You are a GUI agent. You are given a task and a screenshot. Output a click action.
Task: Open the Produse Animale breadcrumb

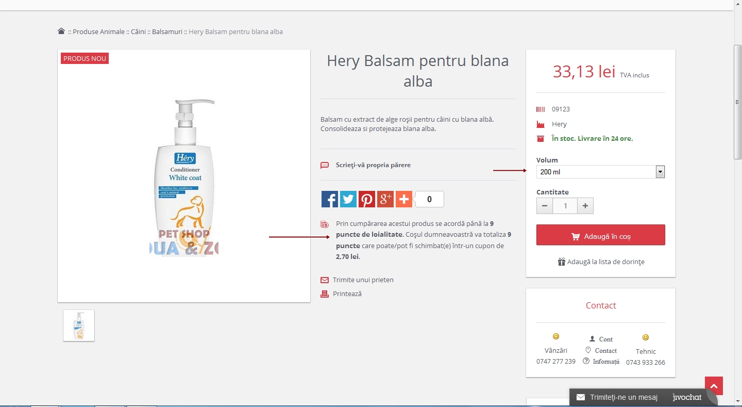click(98, 31)
